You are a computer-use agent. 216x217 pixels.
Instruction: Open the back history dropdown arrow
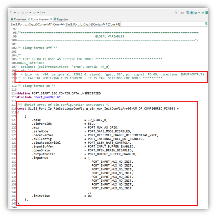[x=30, y=13]
